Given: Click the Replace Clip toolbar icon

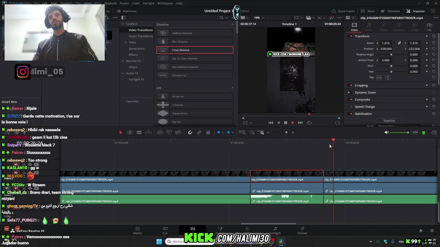Looking at the screenshot, I should [x=178, y=132].
